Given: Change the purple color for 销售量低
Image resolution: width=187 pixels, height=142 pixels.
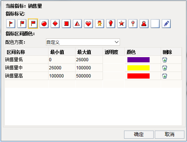Looking at the screenshot, I should 138,60.
